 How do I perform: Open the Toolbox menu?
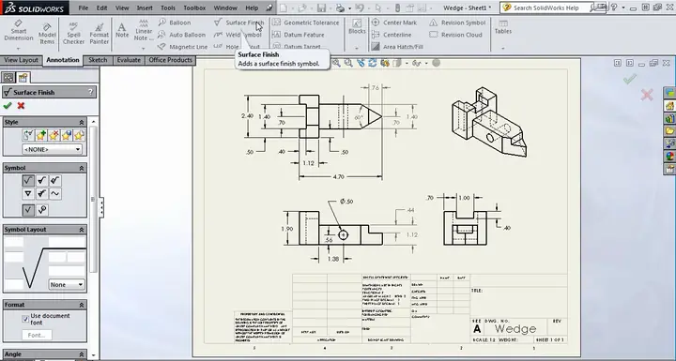tap(194, 8)
